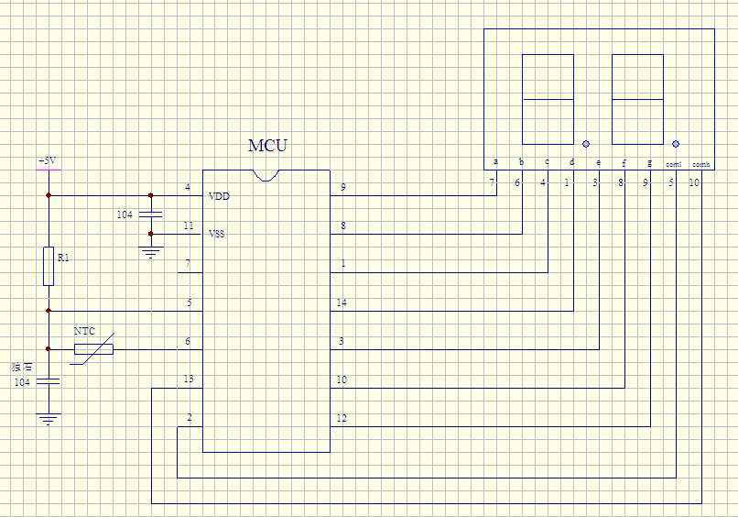The width and height of the screenshot is (738, 517).
Task: Select MCU pin 14 number
Action: click(x=342, y=302)
